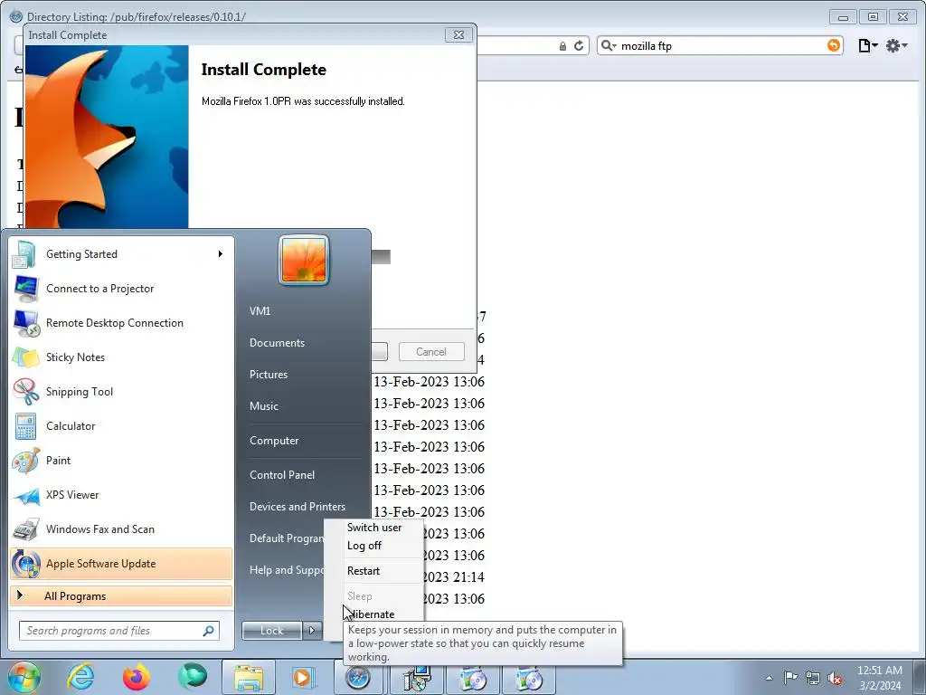This screenshot has height=695, width=926.
Task: Click the orange search snapback icon
Action: point(833,45)
